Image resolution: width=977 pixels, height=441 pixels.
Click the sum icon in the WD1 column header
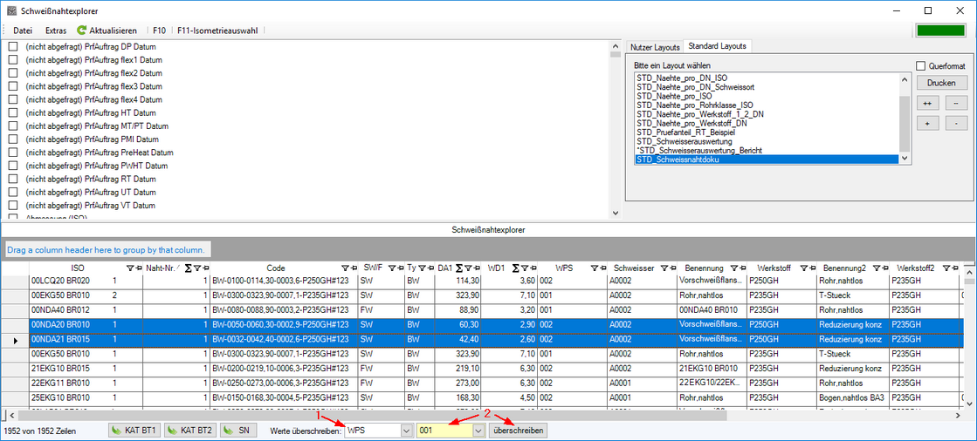coord(516,268)
